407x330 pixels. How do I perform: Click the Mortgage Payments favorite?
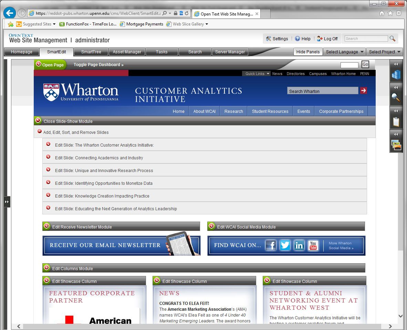coord(141,24)
